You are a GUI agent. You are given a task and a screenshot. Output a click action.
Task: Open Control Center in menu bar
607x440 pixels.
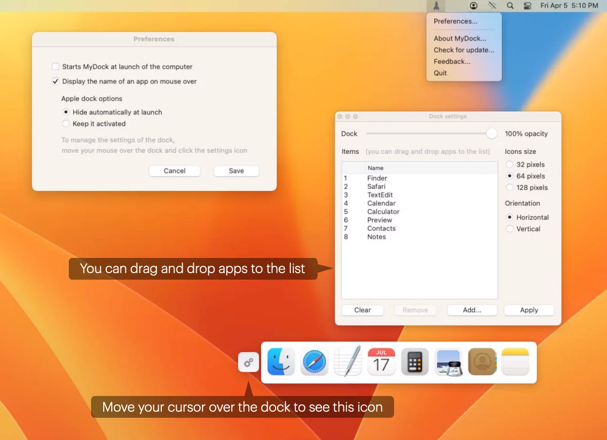point(527,6)
